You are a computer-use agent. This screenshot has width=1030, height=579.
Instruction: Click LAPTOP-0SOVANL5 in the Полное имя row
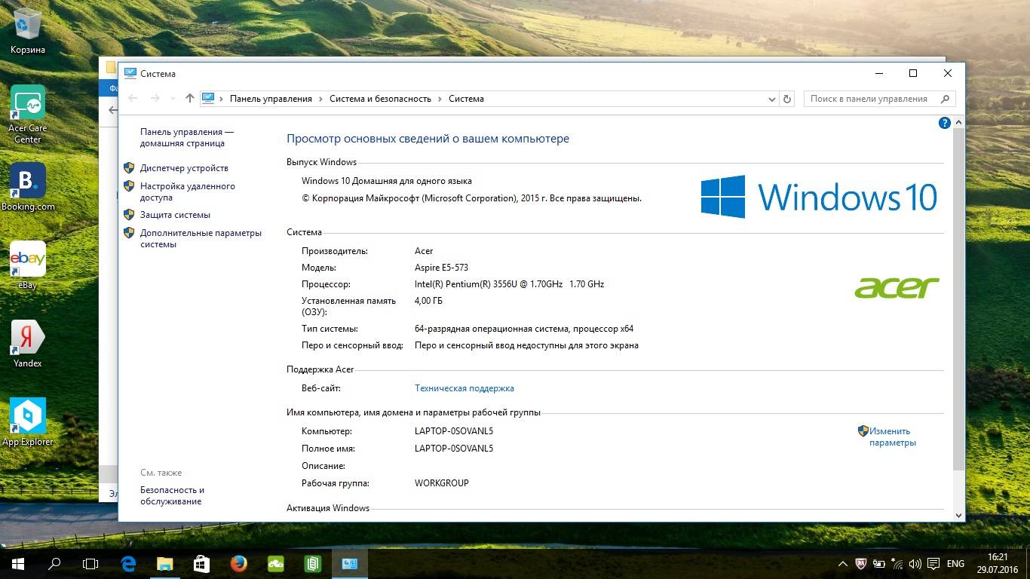pyautogui.click(x=454, y=449)
